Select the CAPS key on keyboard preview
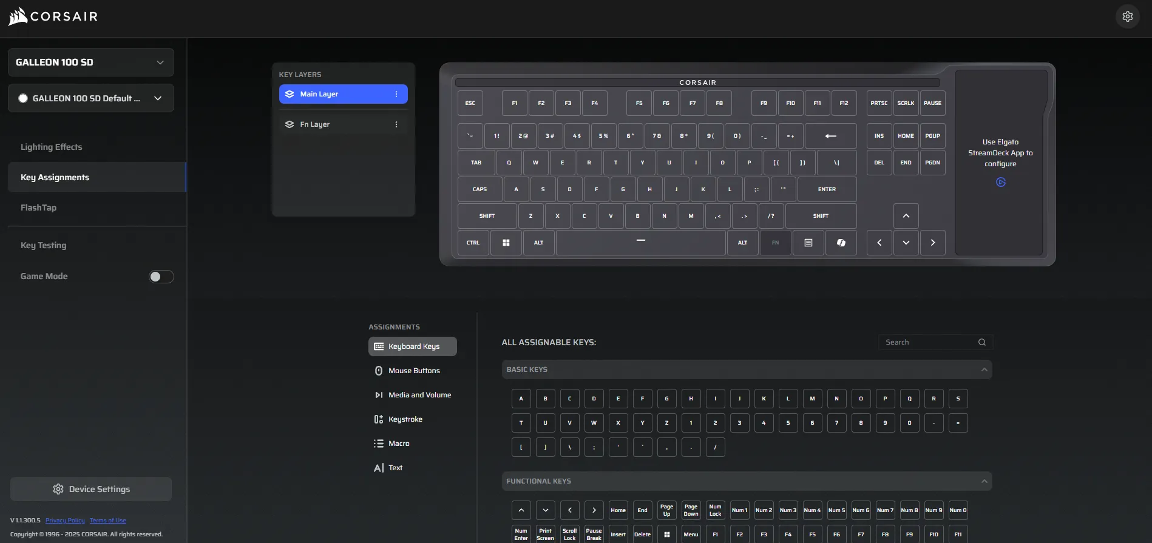Image resolution: width=1152 pixels, height=543 pixels. (x=479, y=189)
